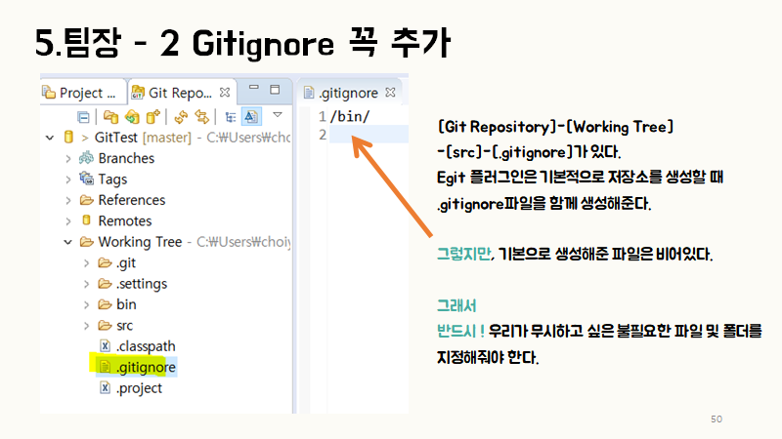
Task: Toggle Link with Editor and Selection
Action: pos(201,116)
